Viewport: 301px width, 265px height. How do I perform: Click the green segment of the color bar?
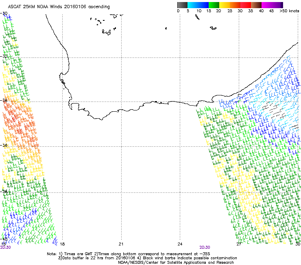pos(214,5)
